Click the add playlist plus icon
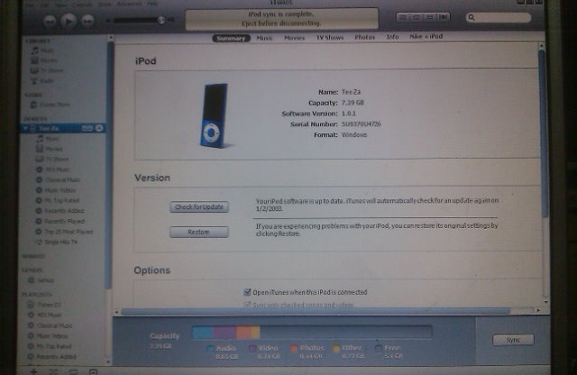 point(34,370)
